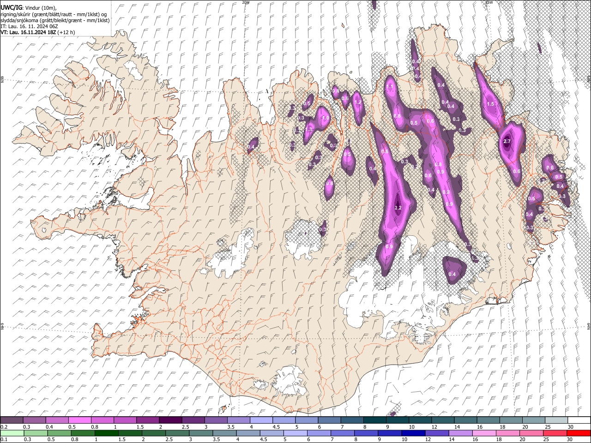Click the 2.2 precipitation value on the map
Image resolution: width=591 pixels, height=443 pixels.
coord(398,208)
